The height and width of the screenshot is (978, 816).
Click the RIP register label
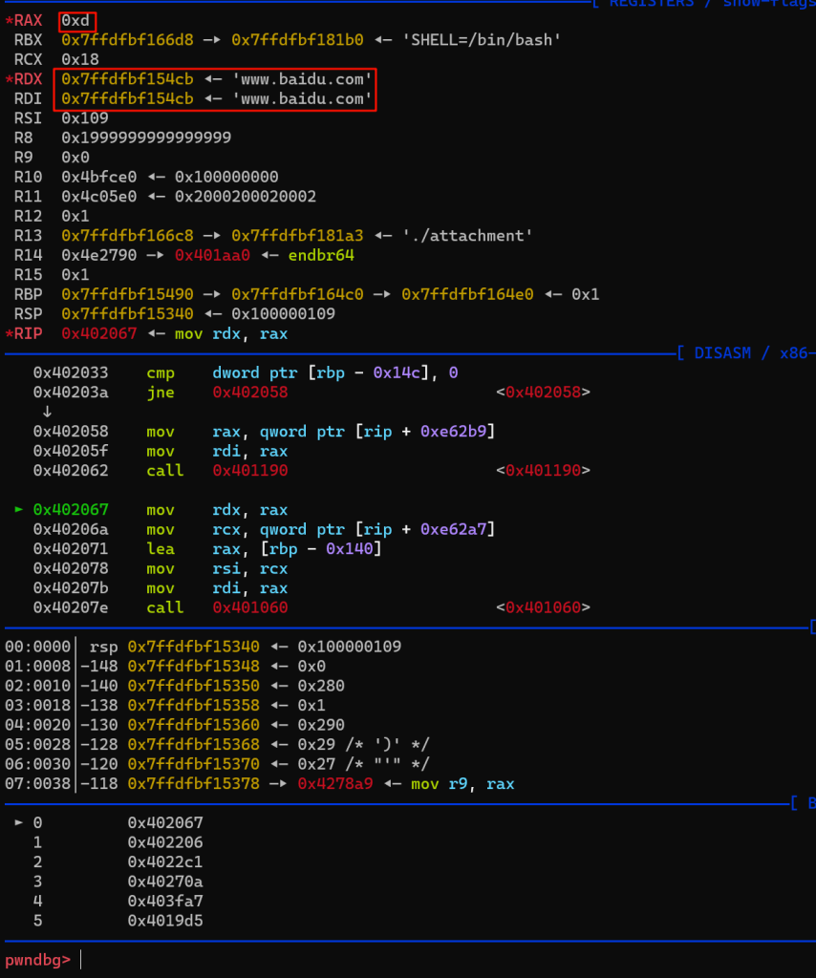point(28,333)
